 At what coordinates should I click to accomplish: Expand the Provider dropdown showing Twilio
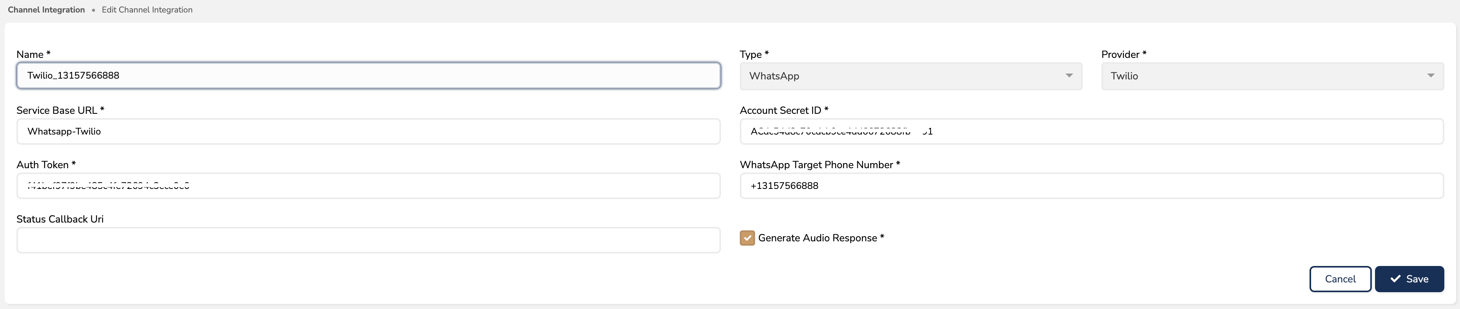click(1272, 76)
